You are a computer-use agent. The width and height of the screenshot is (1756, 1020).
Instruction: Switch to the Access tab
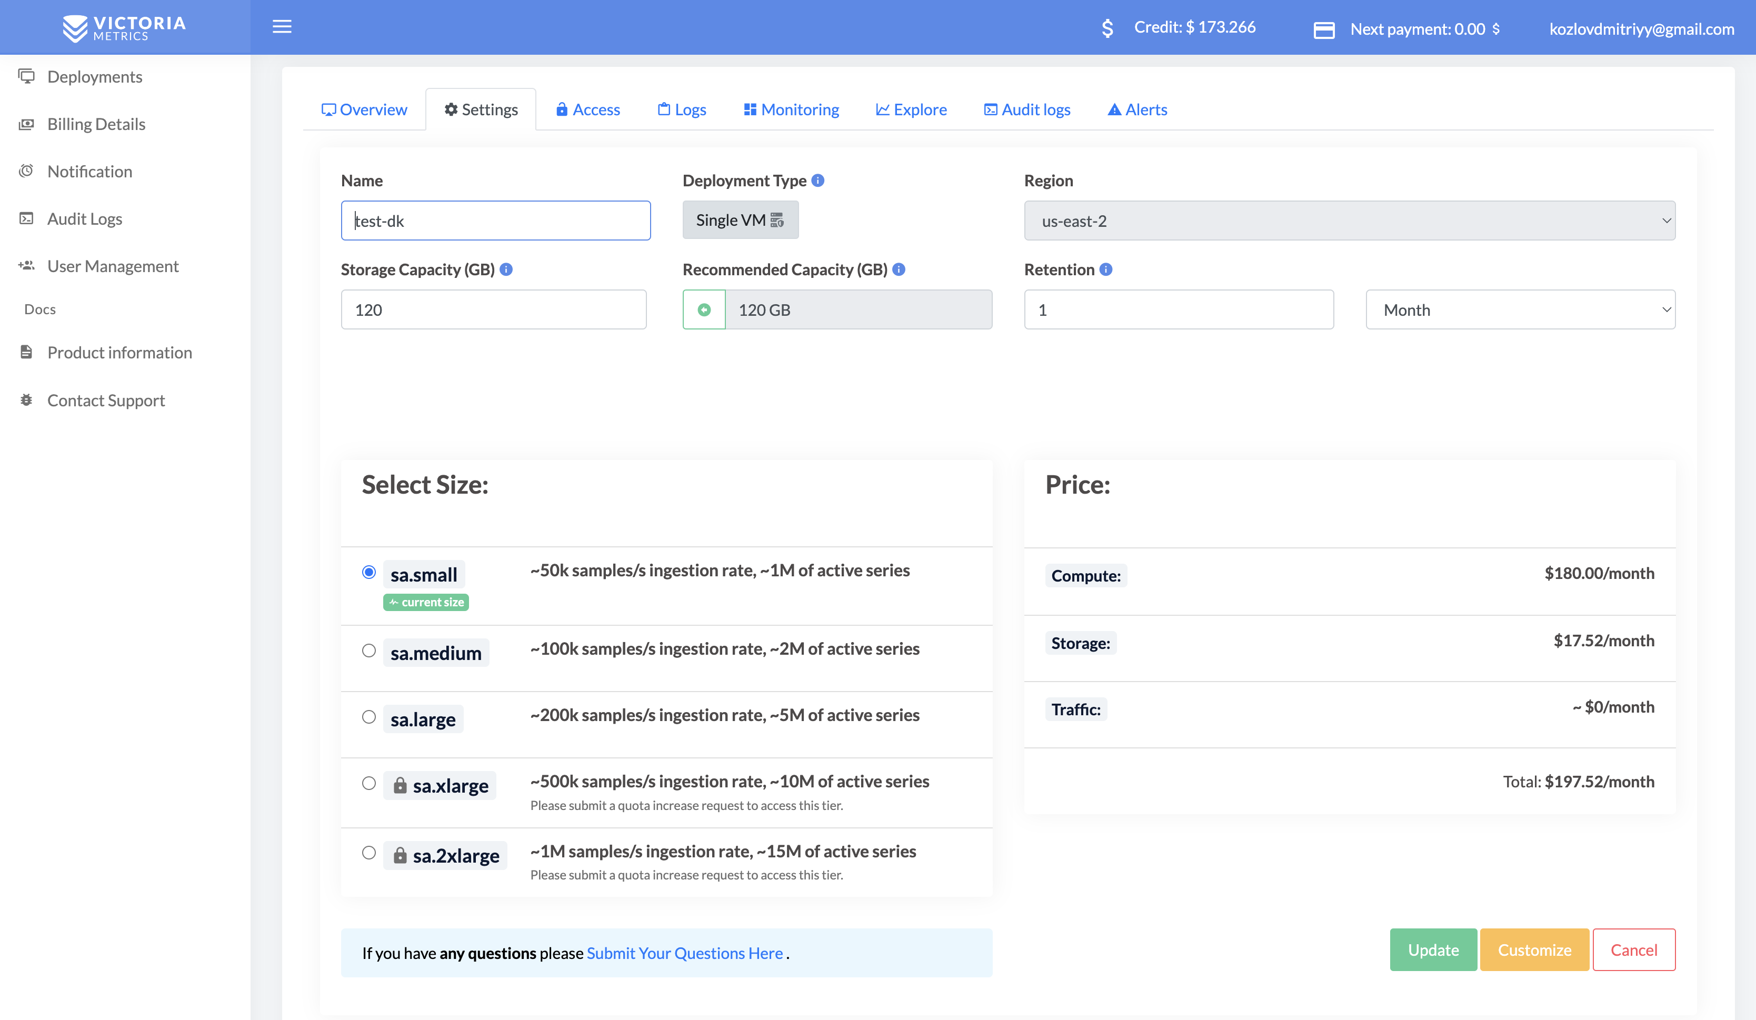point(587,109)
